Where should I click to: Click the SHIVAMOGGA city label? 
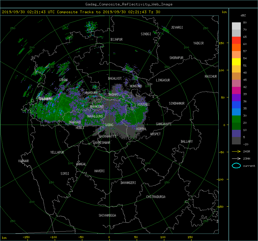pyautogui.click(x=107, y=215)
